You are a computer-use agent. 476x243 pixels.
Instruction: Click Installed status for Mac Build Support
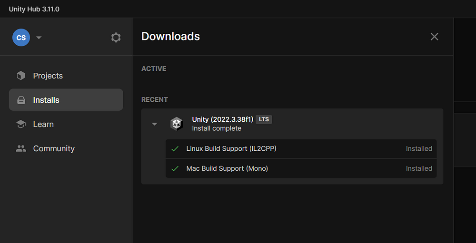pyautogui.click(x=419, y=168)
